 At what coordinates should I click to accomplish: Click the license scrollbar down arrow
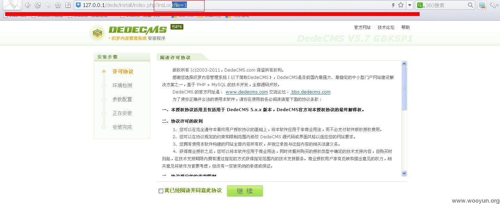coord(404,173)
